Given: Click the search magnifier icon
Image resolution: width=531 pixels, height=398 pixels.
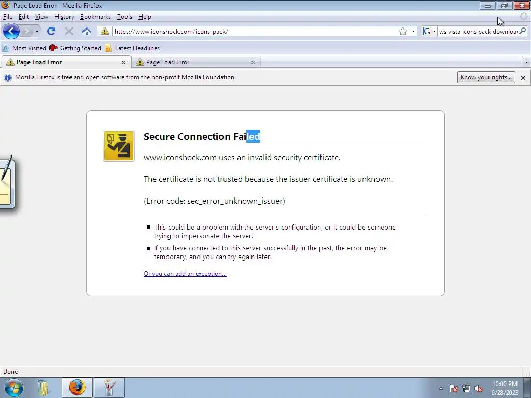Looking at the screenshot, I should pyautogui.click(x=523, y=31).
